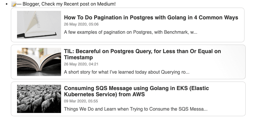Click the memo pencil emoji icon
This screenshot has height=120, width=253.
(x=14, y=4)
